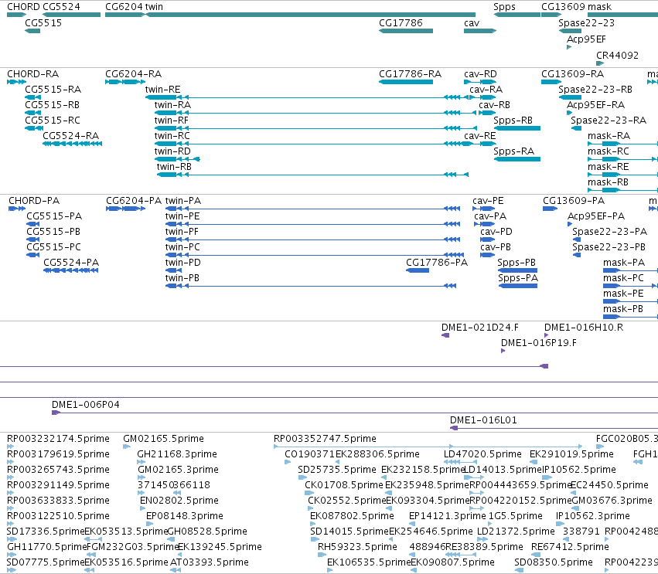This screenshot has width=658, height=574.
Task: Open the Acp95EF gene label
Action: click(586, 39)
